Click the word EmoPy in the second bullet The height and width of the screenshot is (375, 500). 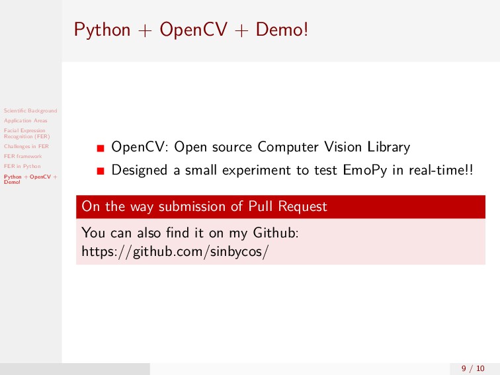click(365, 170)
